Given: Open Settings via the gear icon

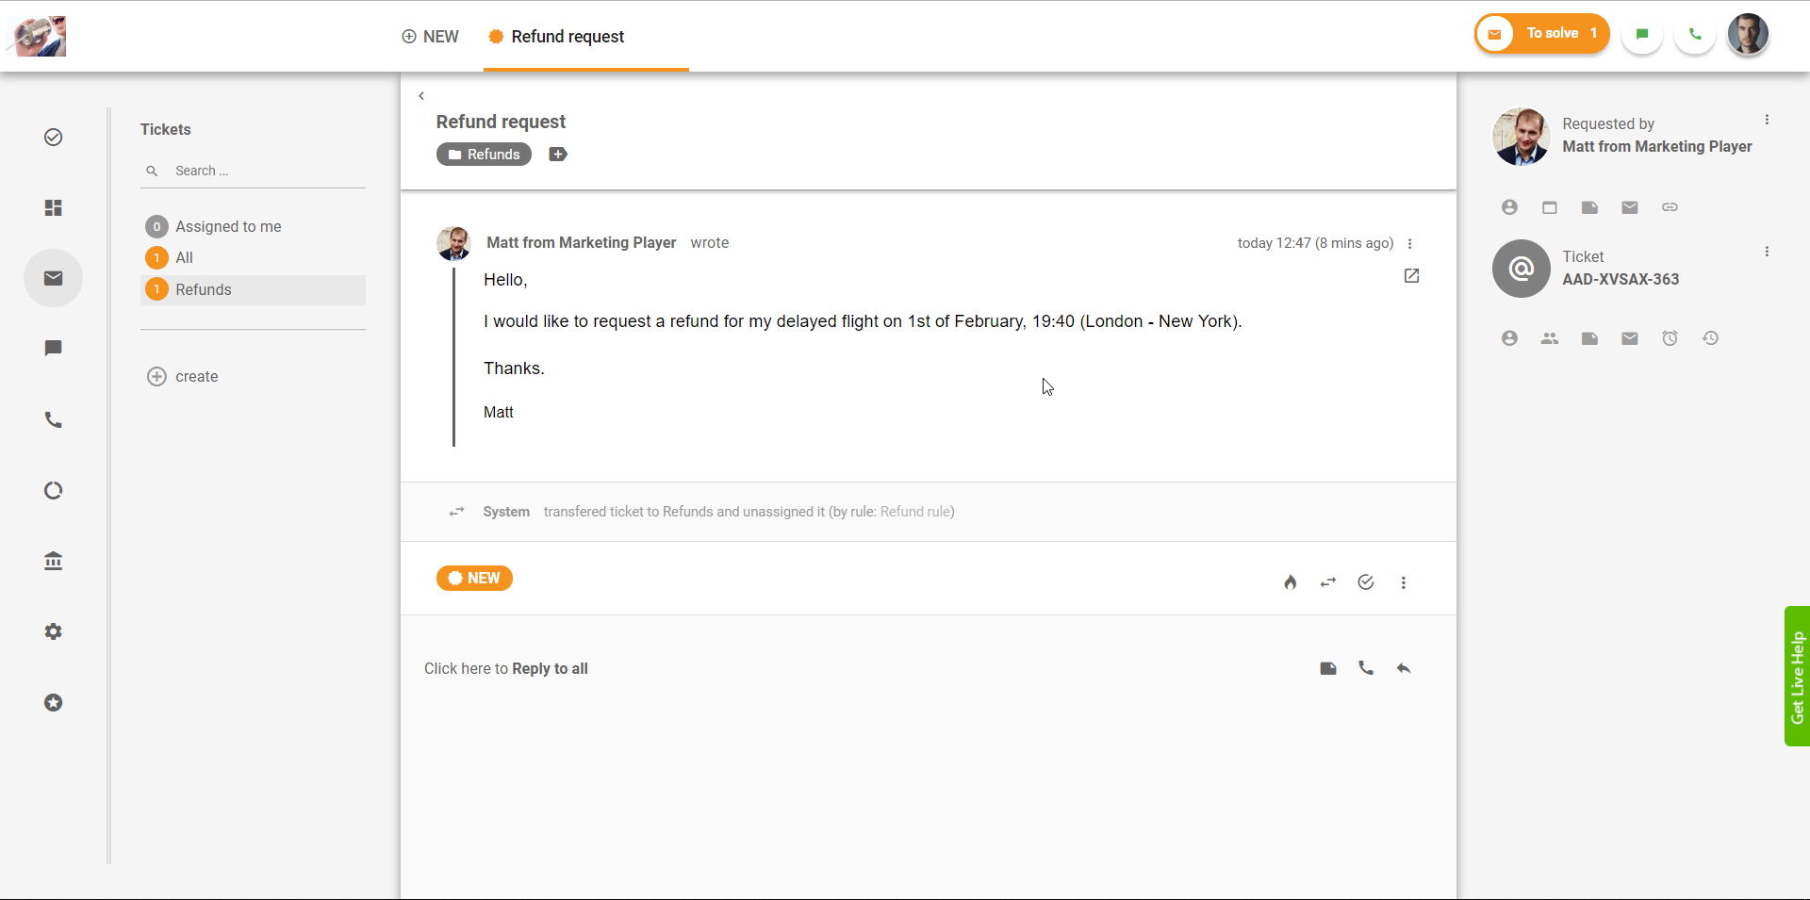Looking at the screenshot, I should [x=53, y=631].
